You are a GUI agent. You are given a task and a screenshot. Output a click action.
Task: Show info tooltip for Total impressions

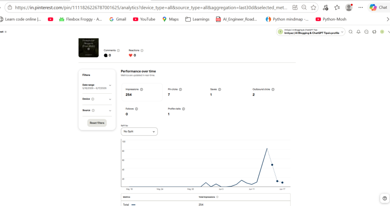coord(217,197)
